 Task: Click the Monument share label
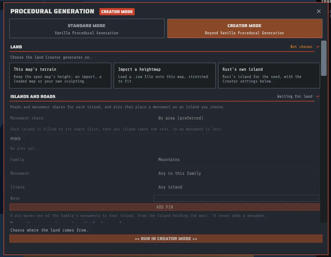click(27, 118)
